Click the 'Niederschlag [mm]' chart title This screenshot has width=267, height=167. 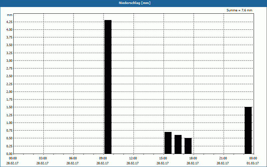click(135, 3)
